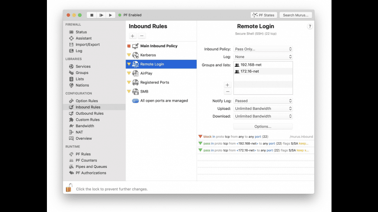
Task: Select Bandwidth configuration in sidebar
Action: pos(85,126)
